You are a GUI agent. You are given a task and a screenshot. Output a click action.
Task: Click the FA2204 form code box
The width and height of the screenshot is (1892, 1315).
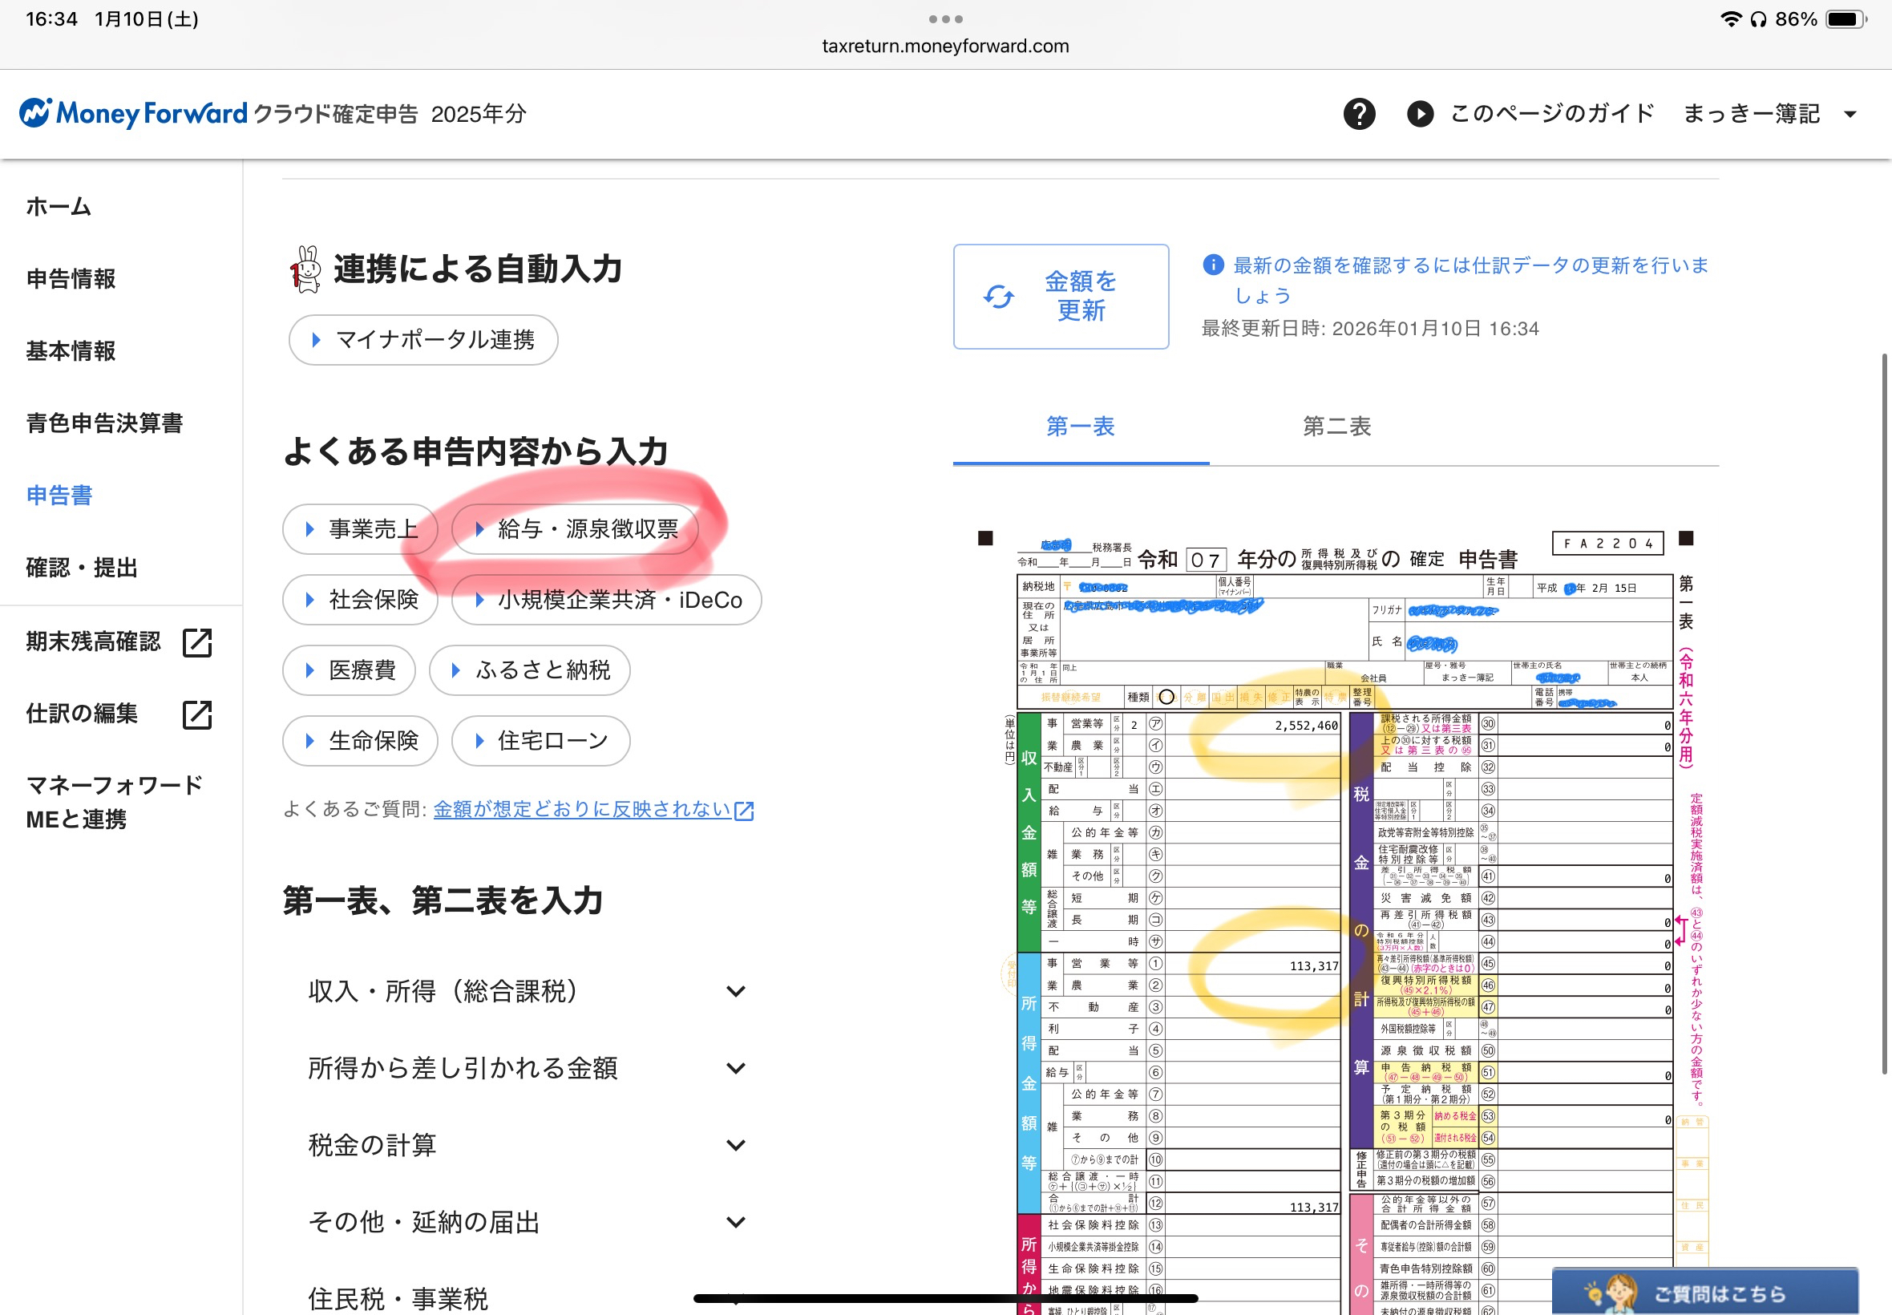tap(1608, 544)
